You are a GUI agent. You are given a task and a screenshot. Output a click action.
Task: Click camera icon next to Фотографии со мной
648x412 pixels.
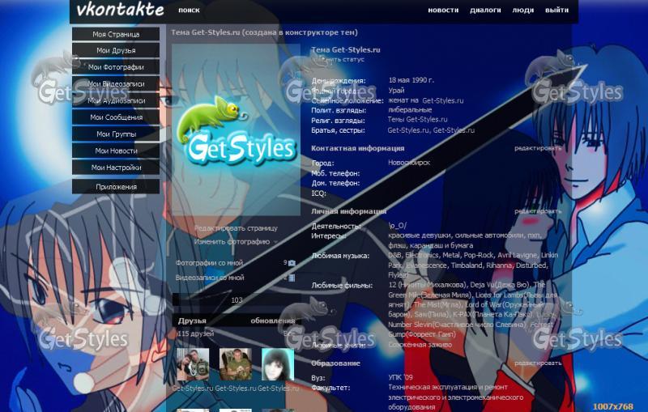click(292, 262)
